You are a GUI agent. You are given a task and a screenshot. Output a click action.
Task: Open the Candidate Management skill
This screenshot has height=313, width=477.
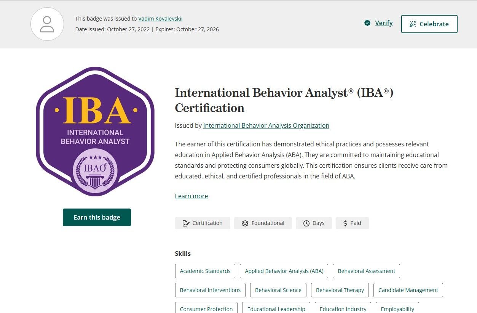pyautogui.click(x=408, y=290)
